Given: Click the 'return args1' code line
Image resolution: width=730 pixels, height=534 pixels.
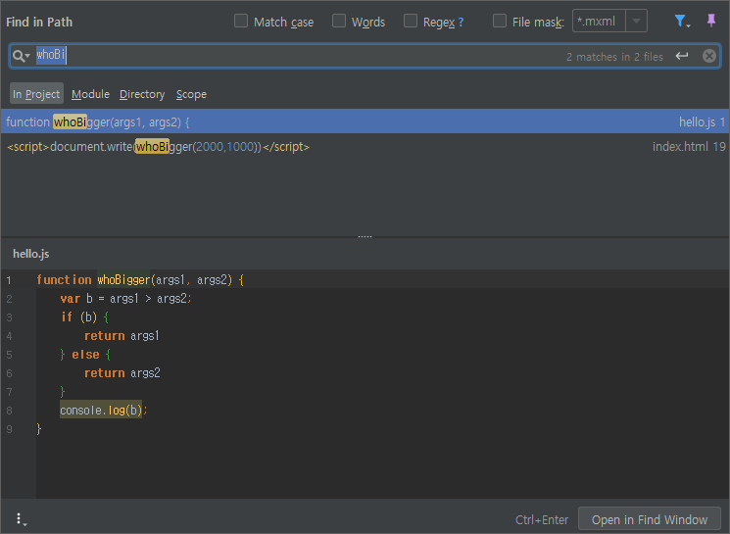Looking at the screenshot, I should click(122, 336).
